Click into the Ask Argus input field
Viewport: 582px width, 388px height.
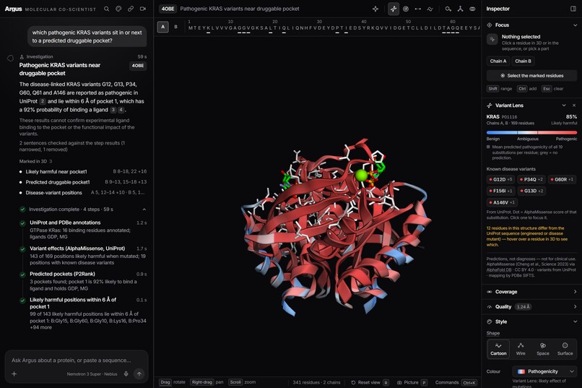[x=77, y=360]
